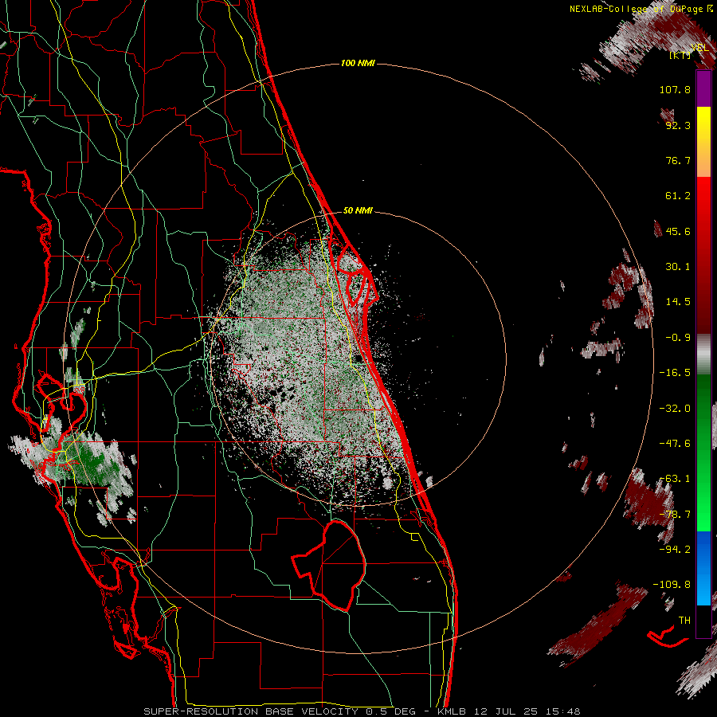Image resolution: width=717 pixels, height=717 pixels.
Task: Select the -109.8 value on velocity scale
Action: coord(672,585)
